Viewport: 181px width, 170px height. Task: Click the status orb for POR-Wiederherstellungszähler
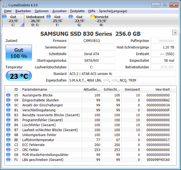coord(8,155)
